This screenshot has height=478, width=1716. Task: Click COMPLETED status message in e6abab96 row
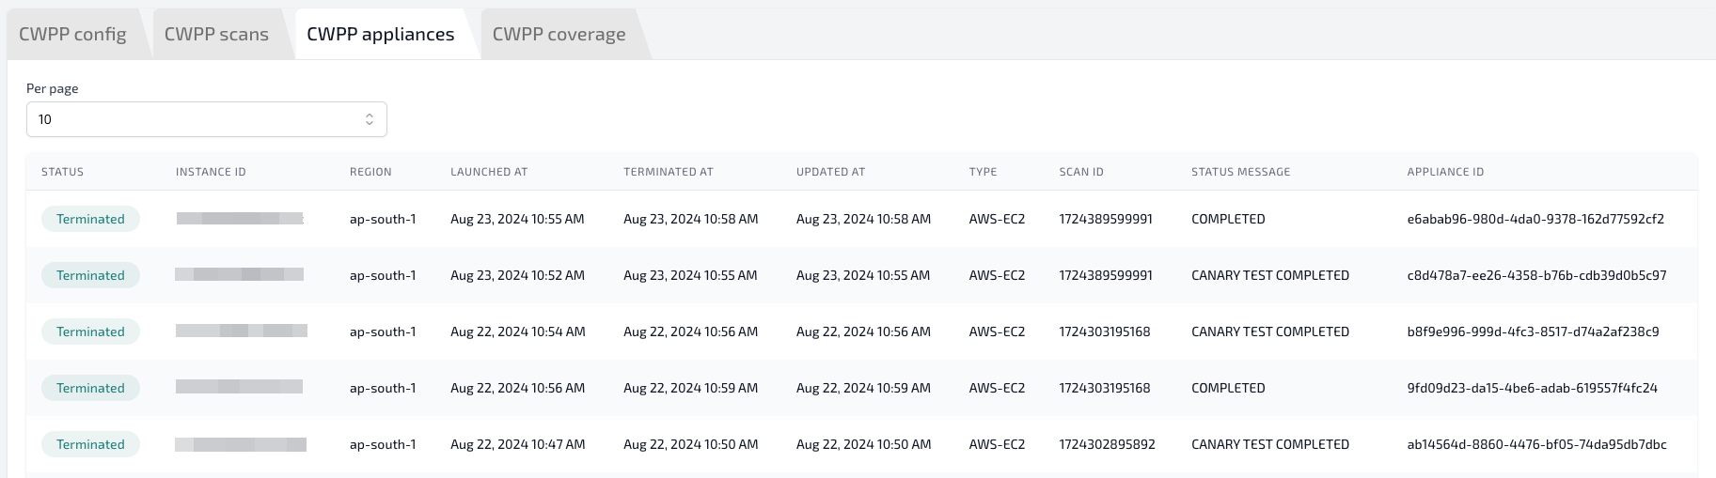(x=1228, y=219)
